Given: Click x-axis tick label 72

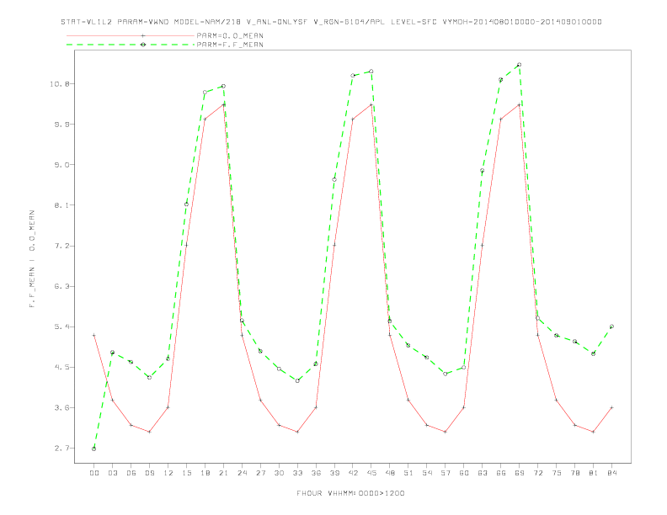Looking at the screenshot, I should point(537,473).
